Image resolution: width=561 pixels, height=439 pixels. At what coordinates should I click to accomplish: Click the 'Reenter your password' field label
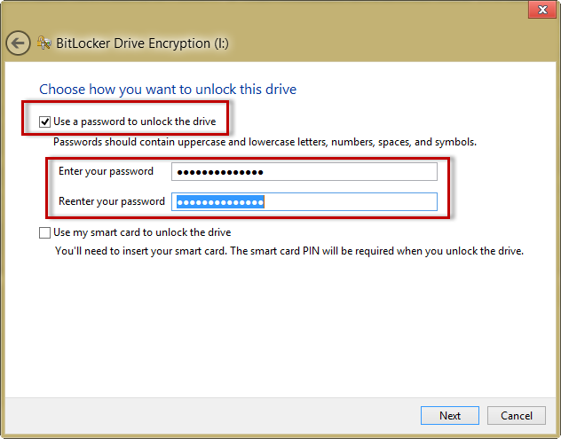111,201
